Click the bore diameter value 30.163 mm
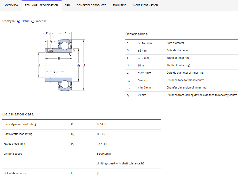The width and height of the screenshot is (238, 177). coord(145,43)
